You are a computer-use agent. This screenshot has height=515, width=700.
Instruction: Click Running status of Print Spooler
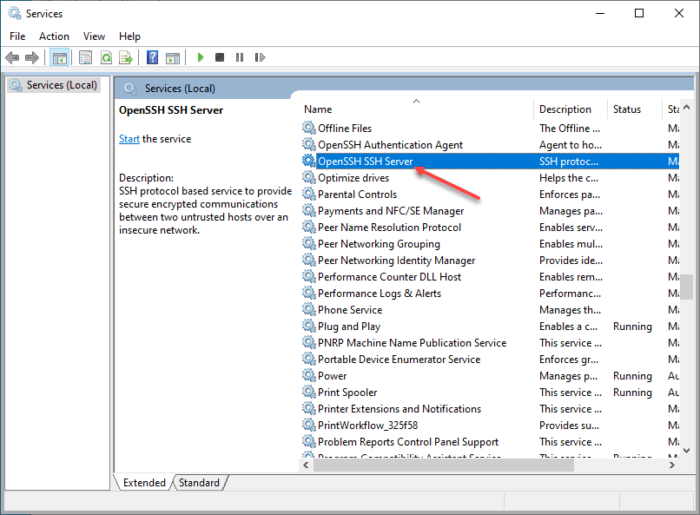(x=632, y=393)
